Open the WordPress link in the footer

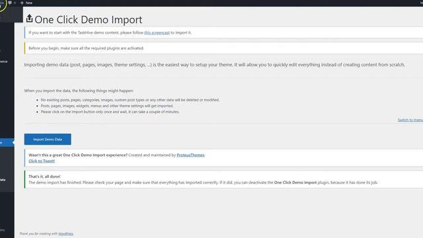click(66, 233)
